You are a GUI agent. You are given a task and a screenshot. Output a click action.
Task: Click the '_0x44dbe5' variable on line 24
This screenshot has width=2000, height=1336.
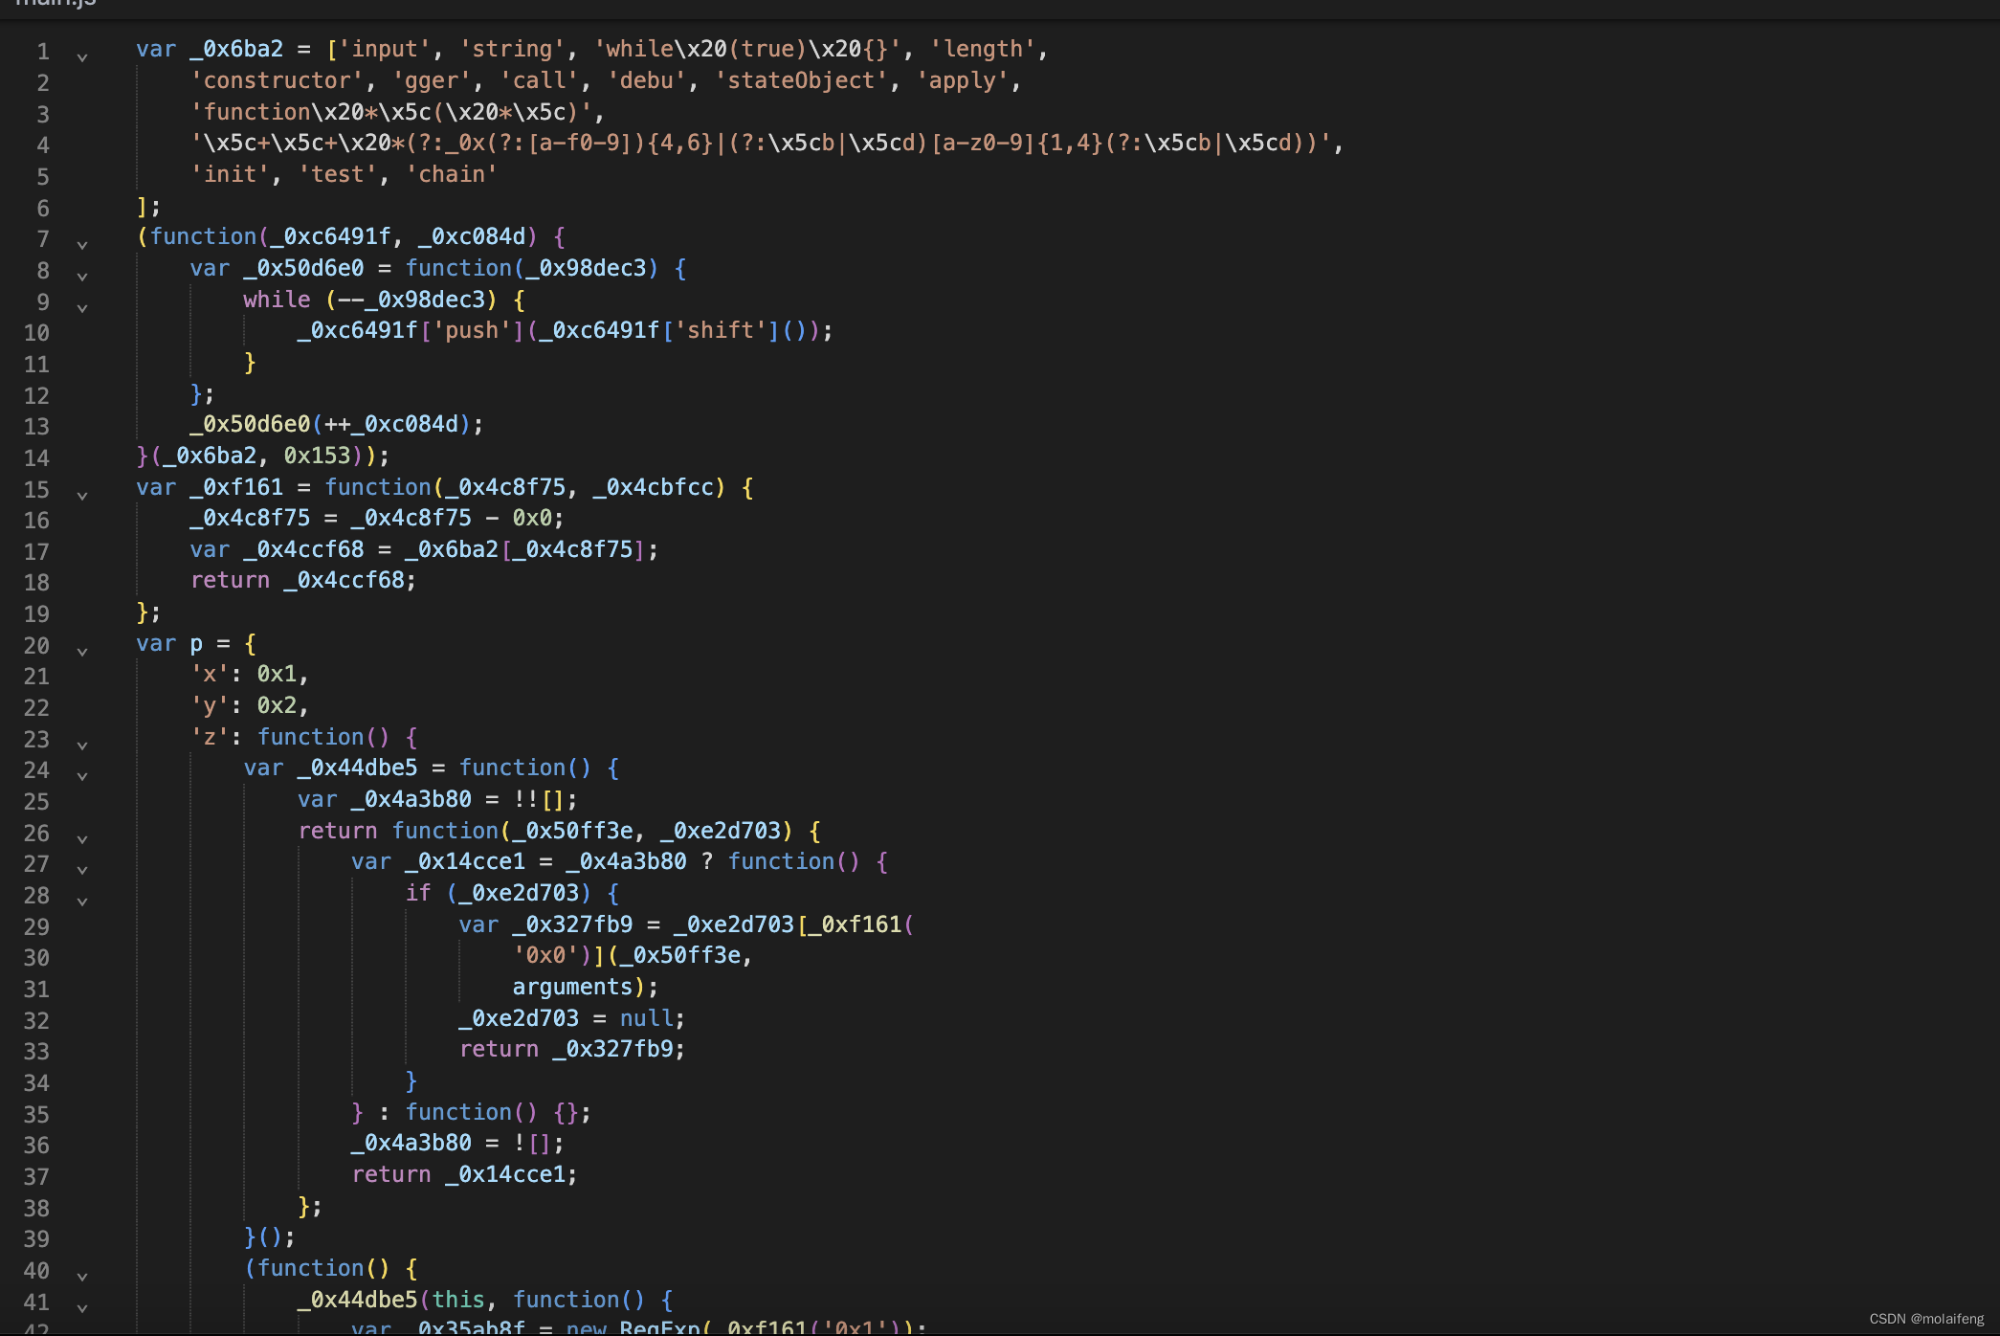point(358,768)
